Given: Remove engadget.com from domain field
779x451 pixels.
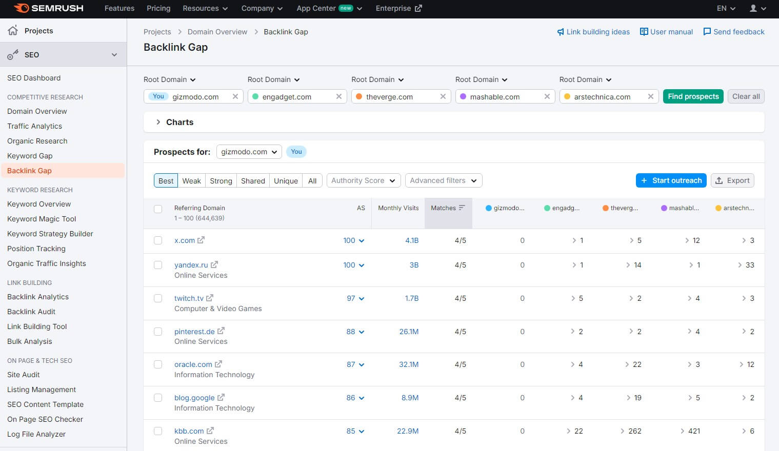Looking at the screenshot, I should click(339, 96).
